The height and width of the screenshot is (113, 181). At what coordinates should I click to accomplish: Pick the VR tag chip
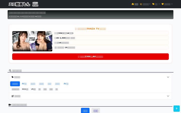[x=33, y=89]
